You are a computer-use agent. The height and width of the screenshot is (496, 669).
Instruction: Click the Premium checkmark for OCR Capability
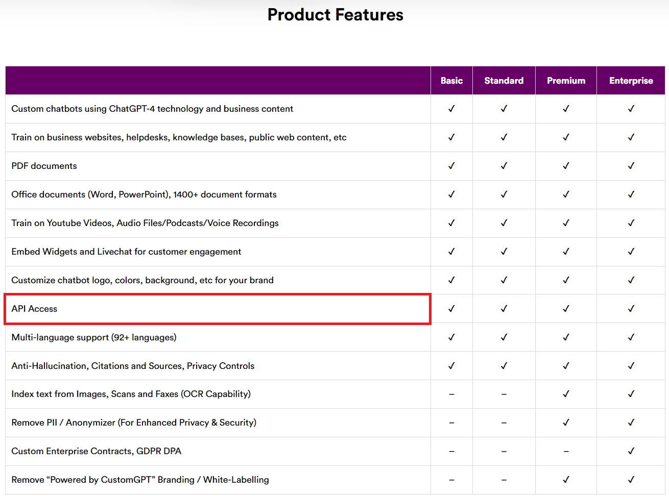pos(566,394)
